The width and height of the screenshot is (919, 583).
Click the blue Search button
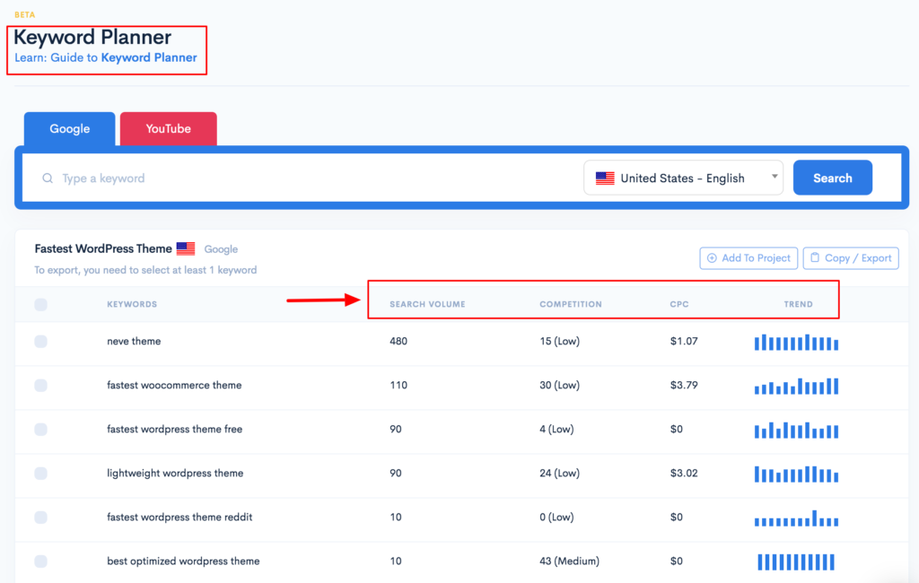832,178
